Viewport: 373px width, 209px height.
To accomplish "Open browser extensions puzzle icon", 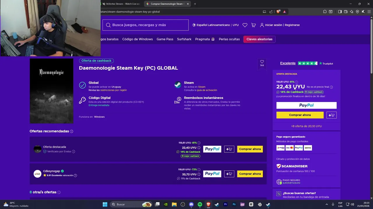I will click(x=325, y=12).
